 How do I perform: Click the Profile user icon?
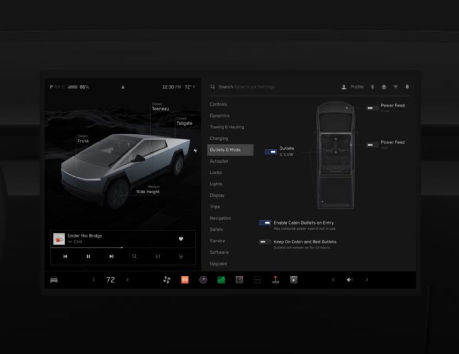click(x=344, y=87)
